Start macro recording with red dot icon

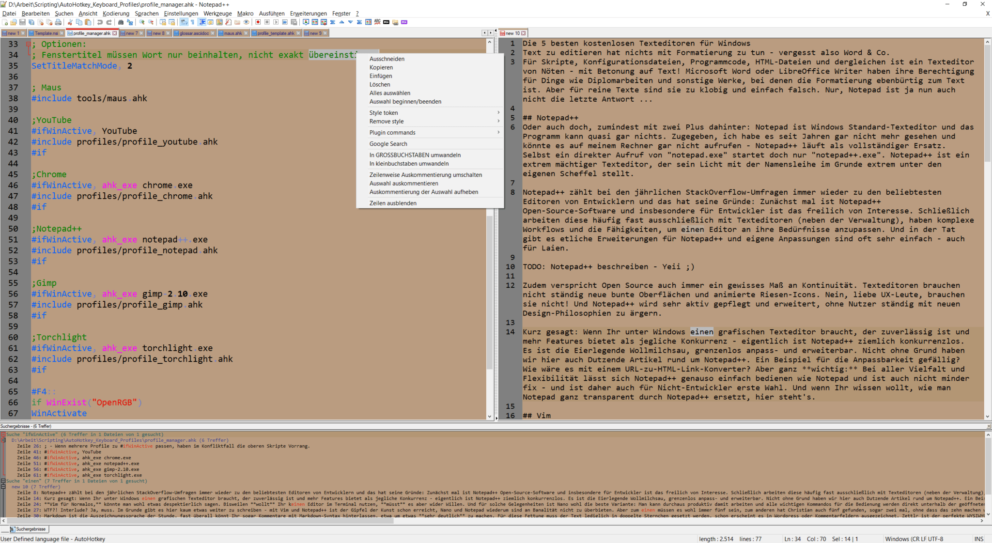point(258,22)
